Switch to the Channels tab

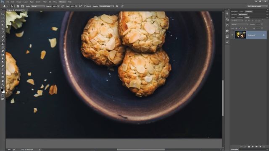pyautogui.click(x=240, y=18)
